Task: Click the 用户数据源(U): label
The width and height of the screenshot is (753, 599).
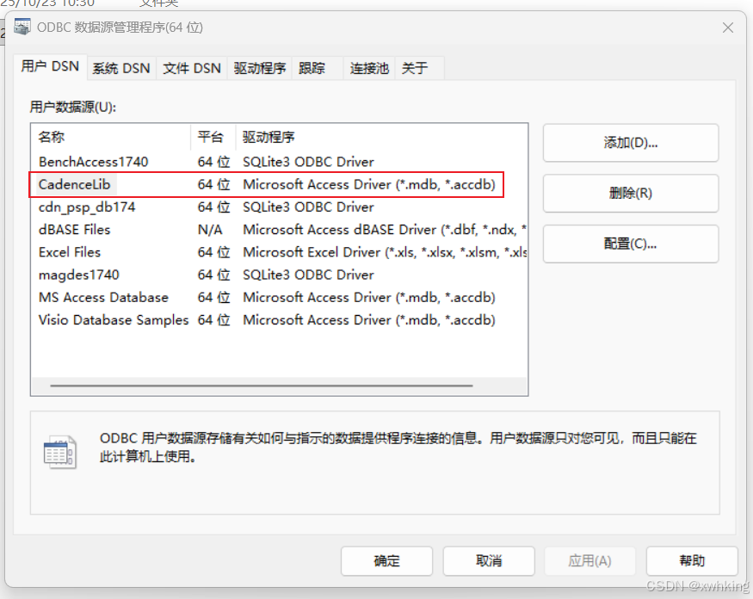Action: pos(73,107)
